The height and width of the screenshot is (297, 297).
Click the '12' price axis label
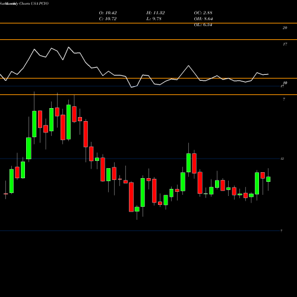(282, 159)
